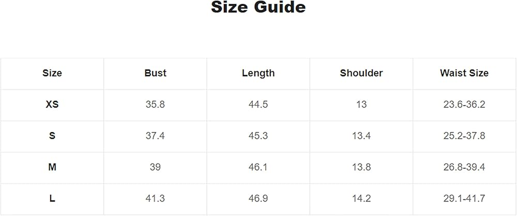Image resolution: width=517 pixels, height=216 pixels.
Task: Select the M bust value 39
Action: tap(155, 168)
